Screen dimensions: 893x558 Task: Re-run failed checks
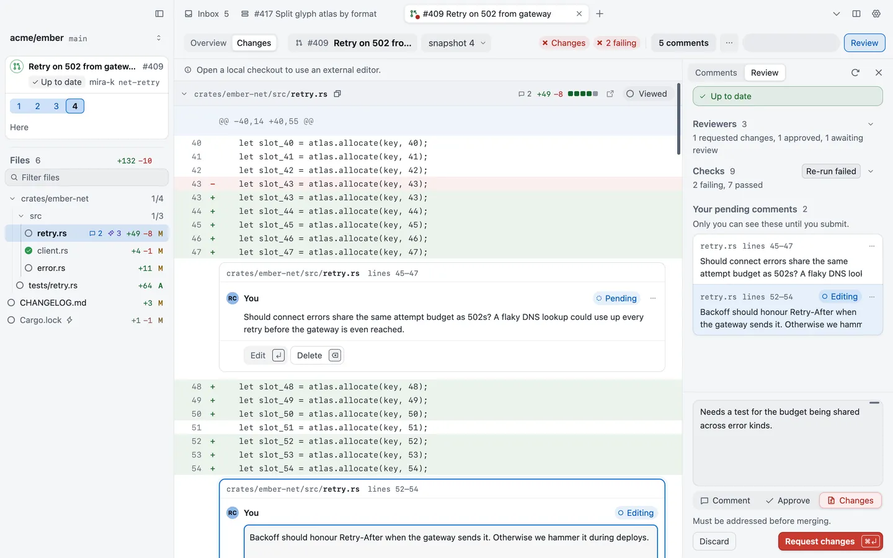tap(831, 171)
